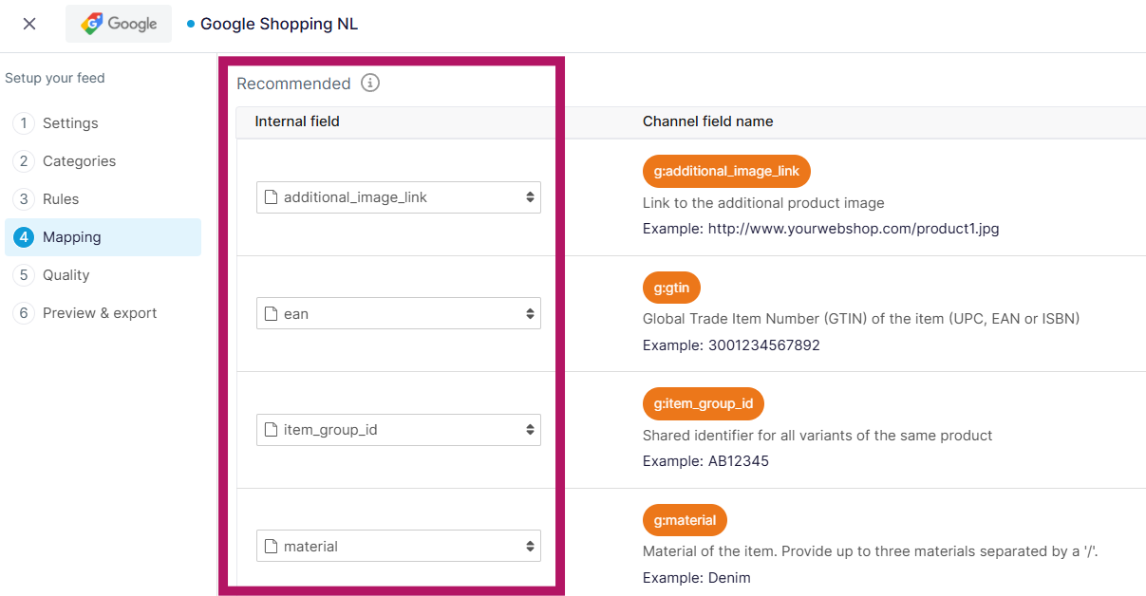The height and width of the screenshot is (596, 1146).
Task: Click the blue status dot before Google Shopping NL
Action: click(191, 24)
